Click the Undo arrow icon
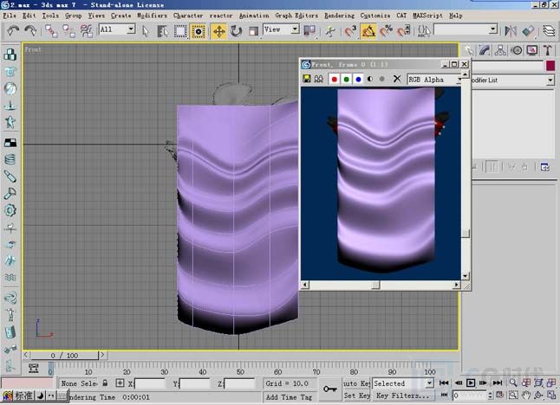 pyautogui.click(x=13, y=31)
